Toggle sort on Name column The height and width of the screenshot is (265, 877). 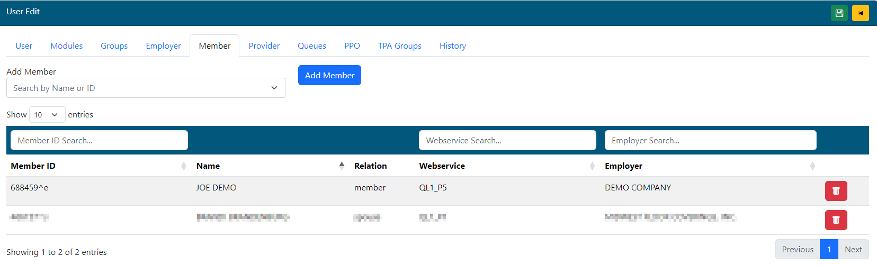pos(342,166)
